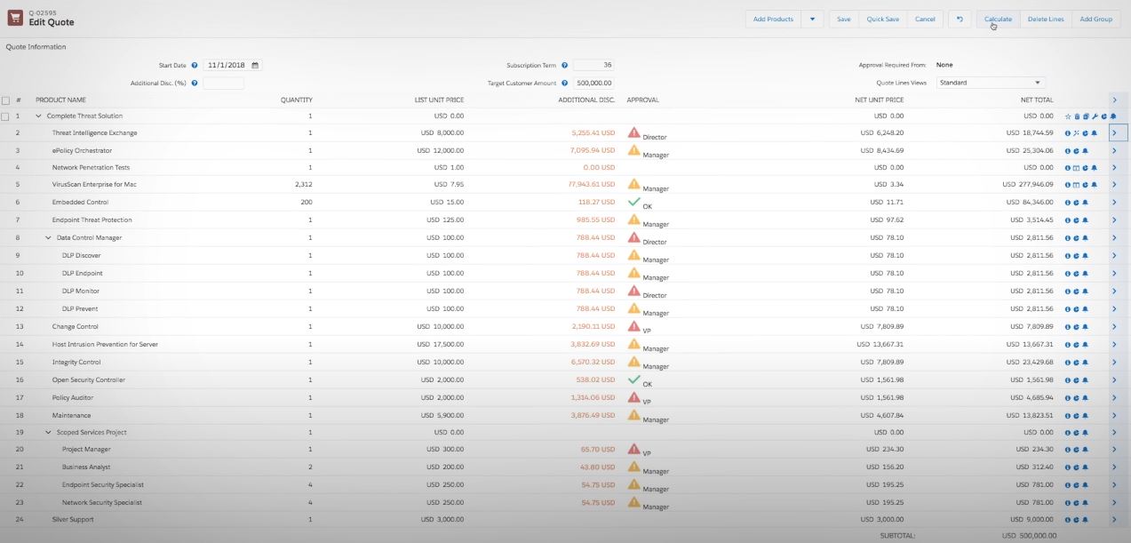Open table icon on VirusScan Enterprise for Mac row

click(1076, 185)
